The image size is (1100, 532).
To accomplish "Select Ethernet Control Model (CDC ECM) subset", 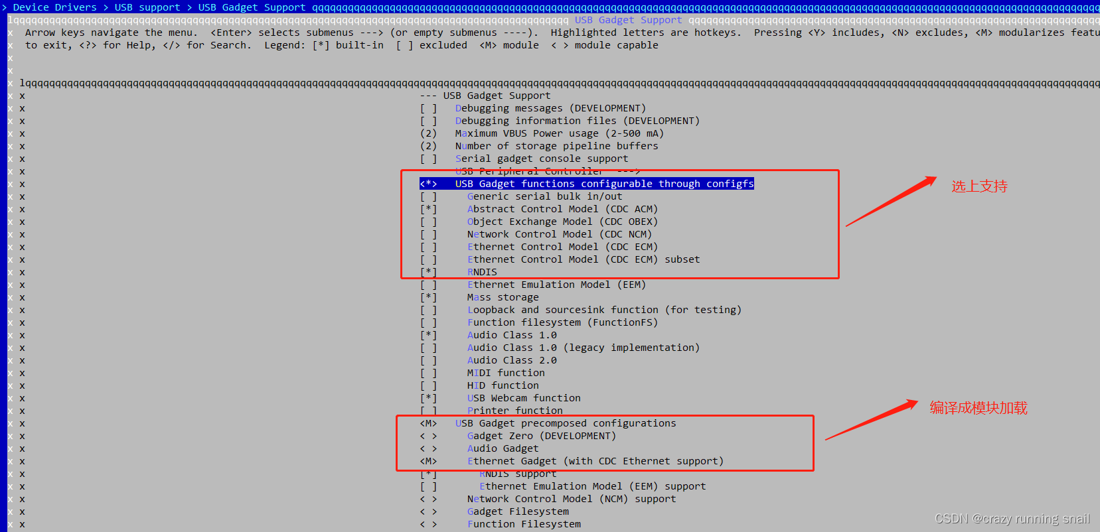I will tap(584, 259).
